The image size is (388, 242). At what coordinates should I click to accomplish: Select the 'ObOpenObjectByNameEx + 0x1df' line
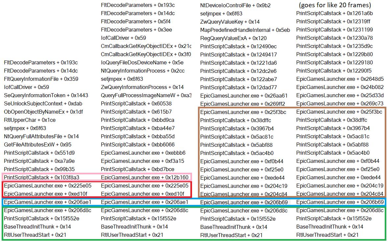(43, 112)
